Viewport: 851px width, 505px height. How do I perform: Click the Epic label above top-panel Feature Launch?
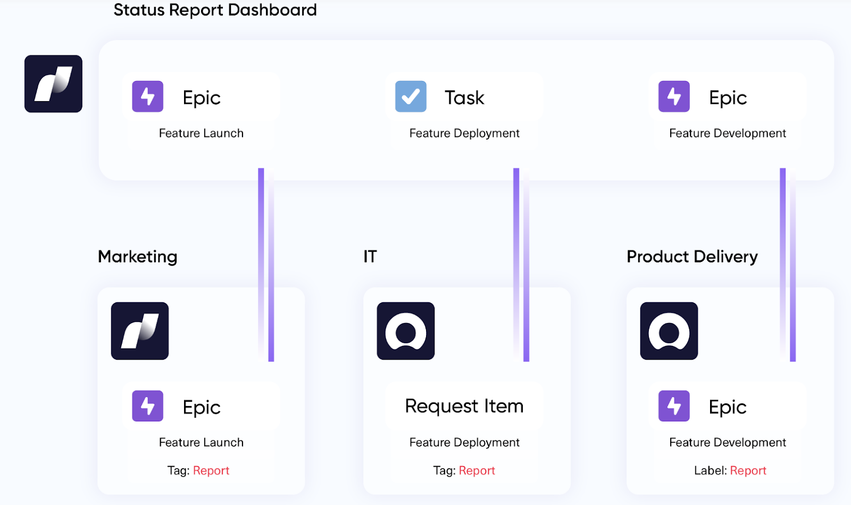click(x=202, y=98)
